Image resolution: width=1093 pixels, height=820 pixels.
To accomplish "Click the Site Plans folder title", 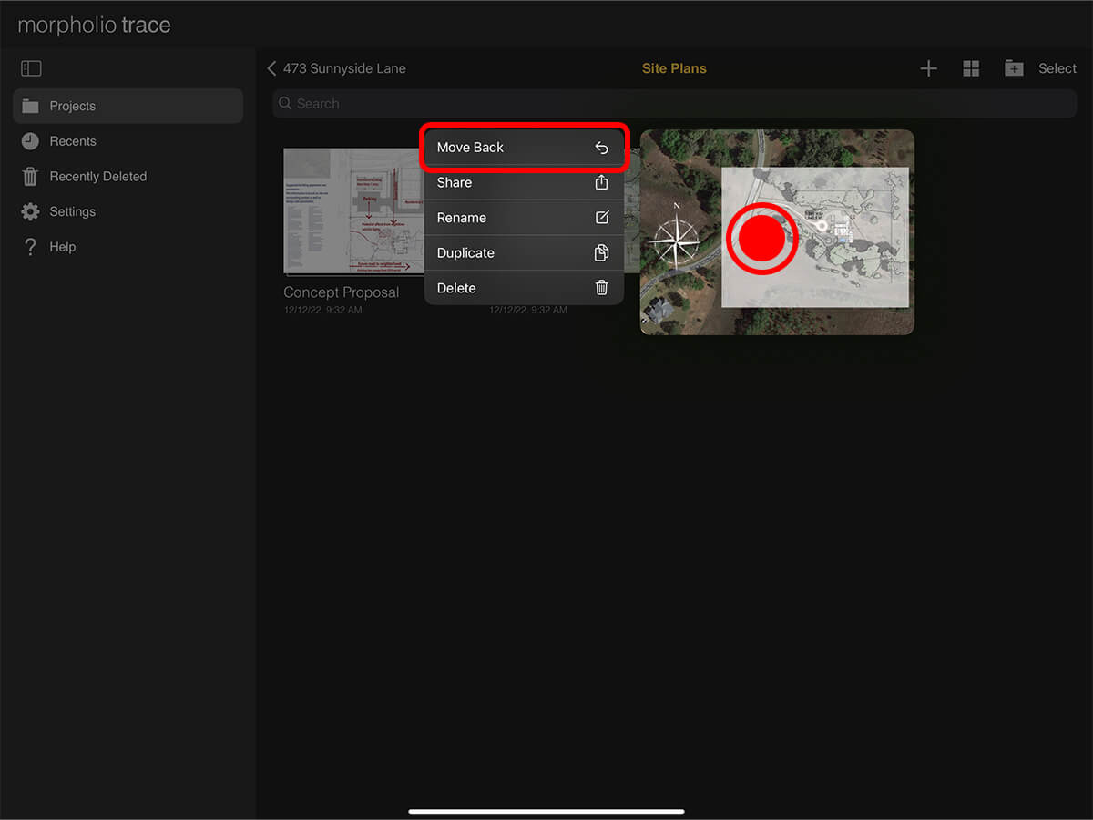I will click(674, 68).
